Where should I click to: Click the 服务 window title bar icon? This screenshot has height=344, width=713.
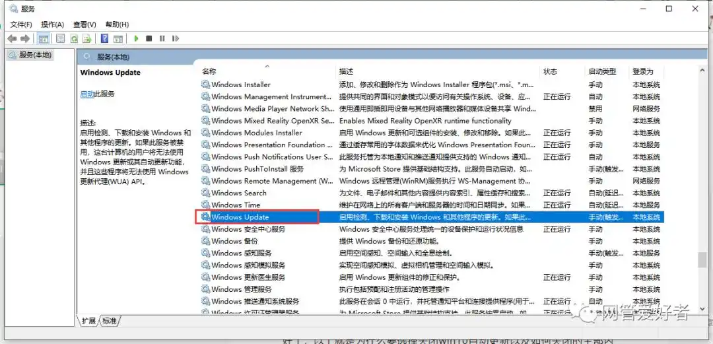14,9
